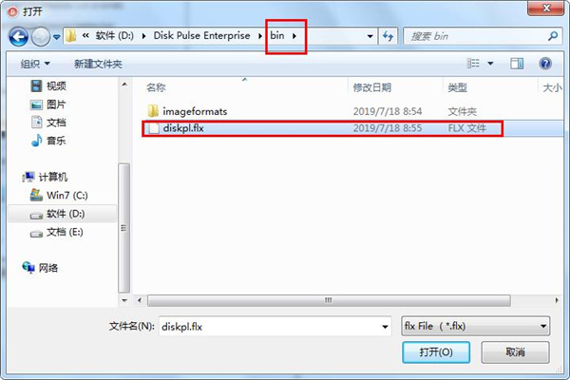Expand the view options dropdown arrow
570x380 pixels.
490,64
